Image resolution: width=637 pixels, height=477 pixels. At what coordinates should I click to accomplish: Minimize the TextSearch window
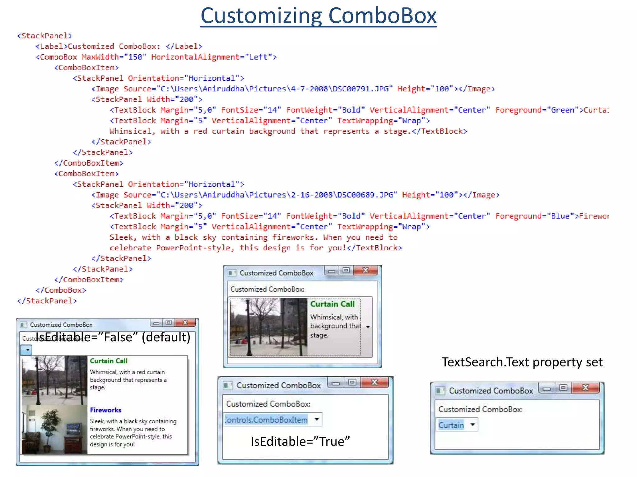pyautogui.click(x=547, y=388)
